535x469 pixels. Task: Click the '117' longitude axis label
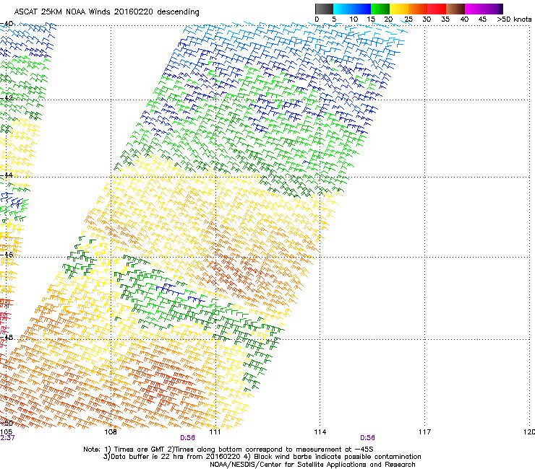(x=424, y=432)
